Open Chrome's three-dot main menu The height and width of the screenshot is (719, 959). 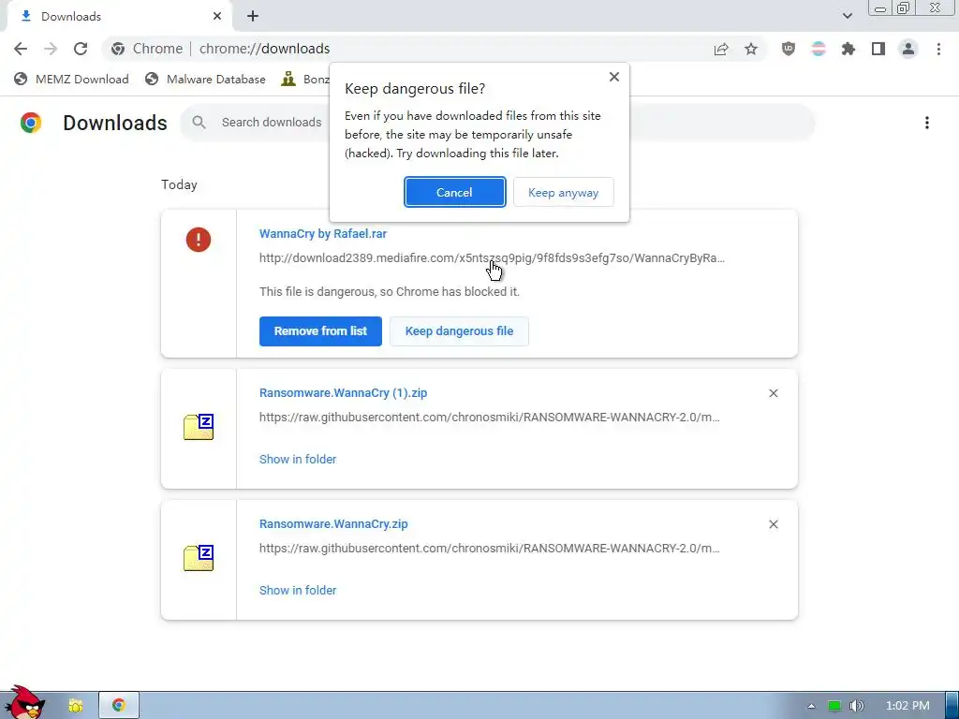tap(938, 49)
